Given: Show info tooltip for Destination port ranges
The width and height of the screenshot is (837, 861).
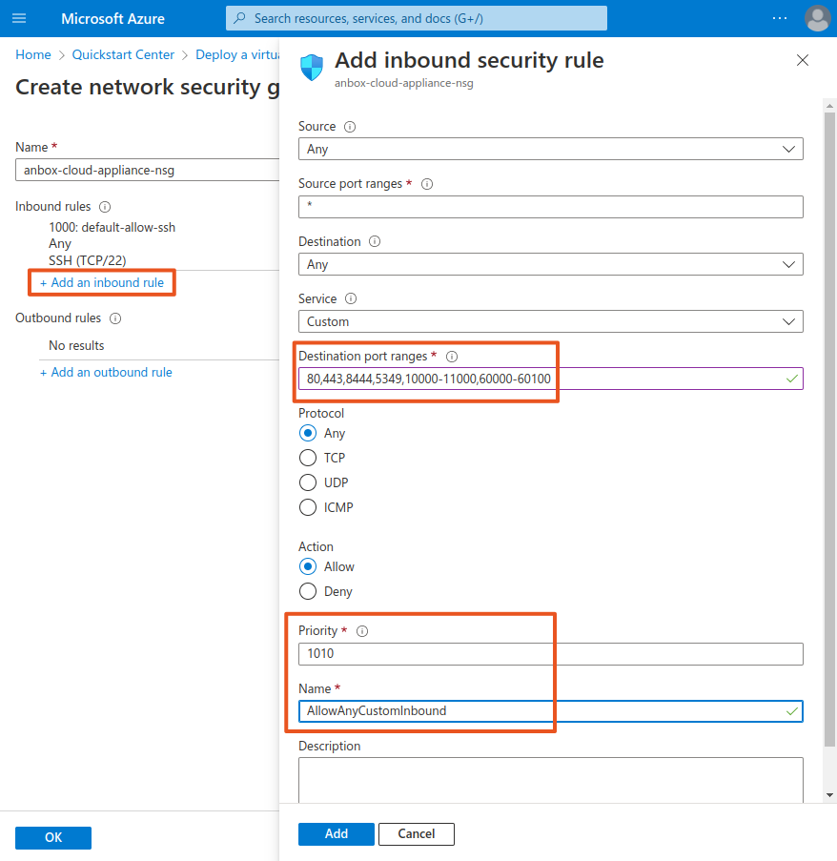Looking at the screenshot, I should tap(452, 357).
